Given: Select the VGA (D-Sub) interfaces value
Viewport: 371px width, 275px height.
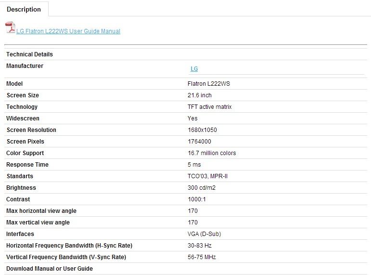Looking at the screenshot, I should pyautogui.click(x=204, y=234).
